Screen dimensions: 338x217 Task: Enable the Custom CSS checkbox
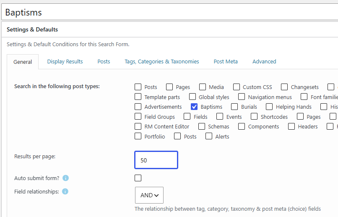point(237,87)
